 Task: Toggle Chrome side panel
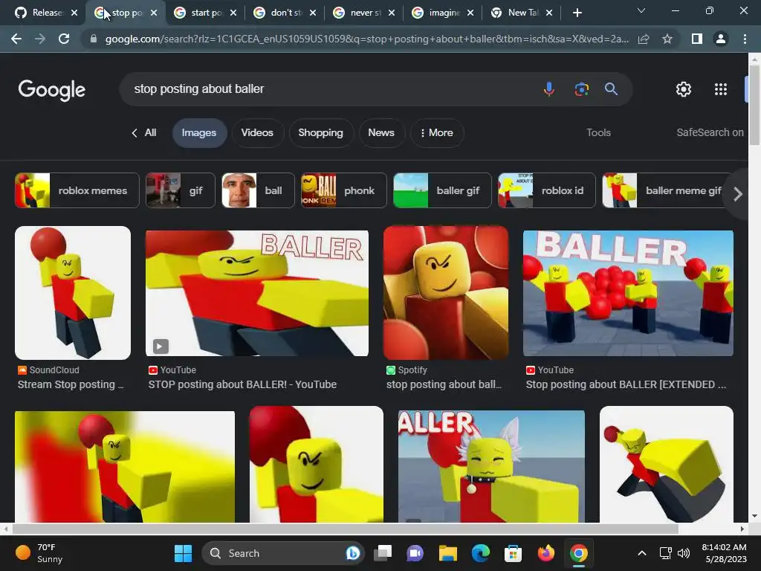pyautogui.click(x=697, y=39)
